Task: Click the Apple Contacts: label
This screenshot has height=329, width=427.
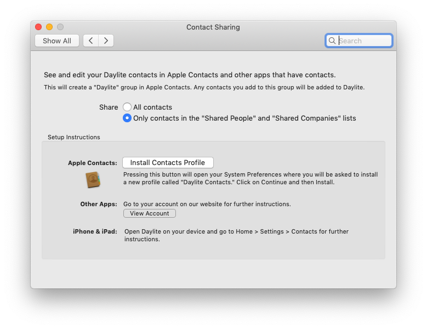Action: click(x=93, y=163)
